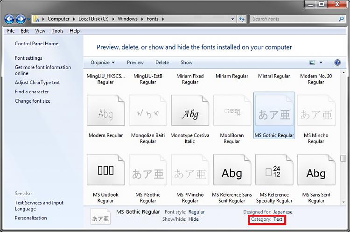Open recent pages dropdown next to Forward
350x232 pixels.
[28, 19]
